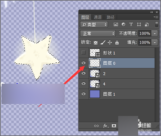Switch to the 通道 tab

click(98, 17)
